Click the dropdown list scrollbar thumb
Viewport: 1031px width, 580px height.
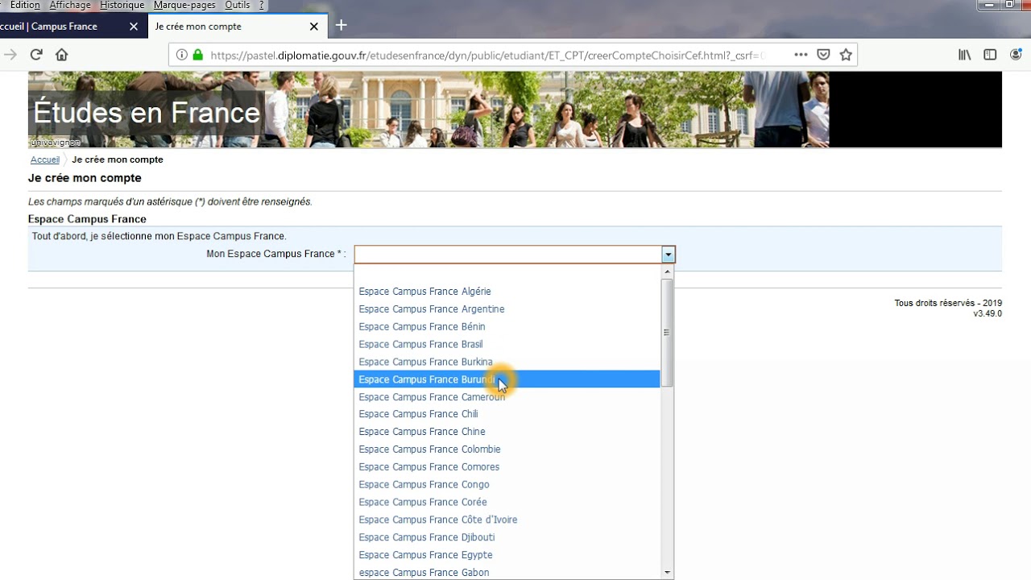coord(667,332)
